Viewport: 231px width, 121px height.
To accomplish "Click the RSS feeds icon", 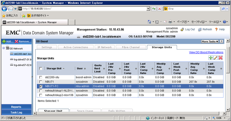I will click(157, 22).
